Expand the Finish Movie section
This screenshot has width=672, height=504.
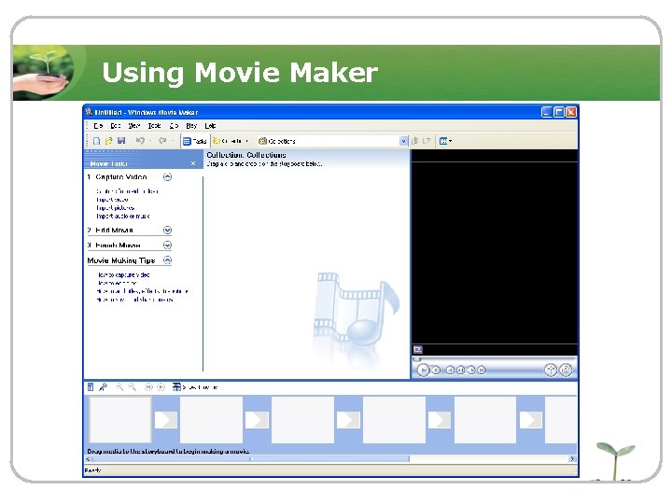[168, 245]
